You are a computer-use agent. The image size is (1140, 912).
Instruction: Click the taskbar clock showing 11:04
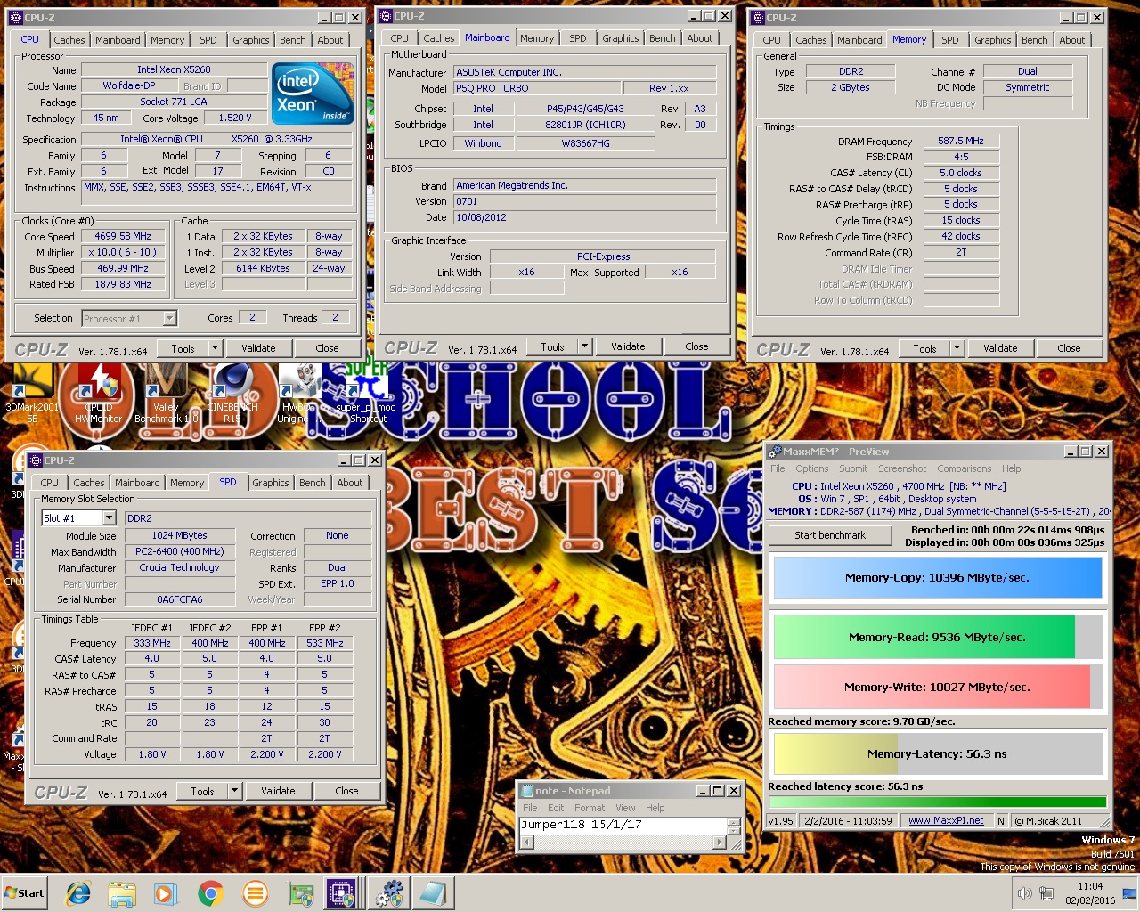pyautogui.click(x=1090, y=893)
